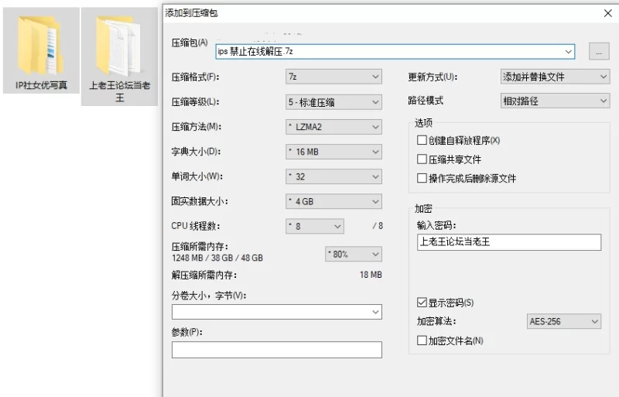The height and width of the screenshot is (397, 619).
Task: Uncheck the 显示密码 checkbox
Action: (x=422, y=303)
